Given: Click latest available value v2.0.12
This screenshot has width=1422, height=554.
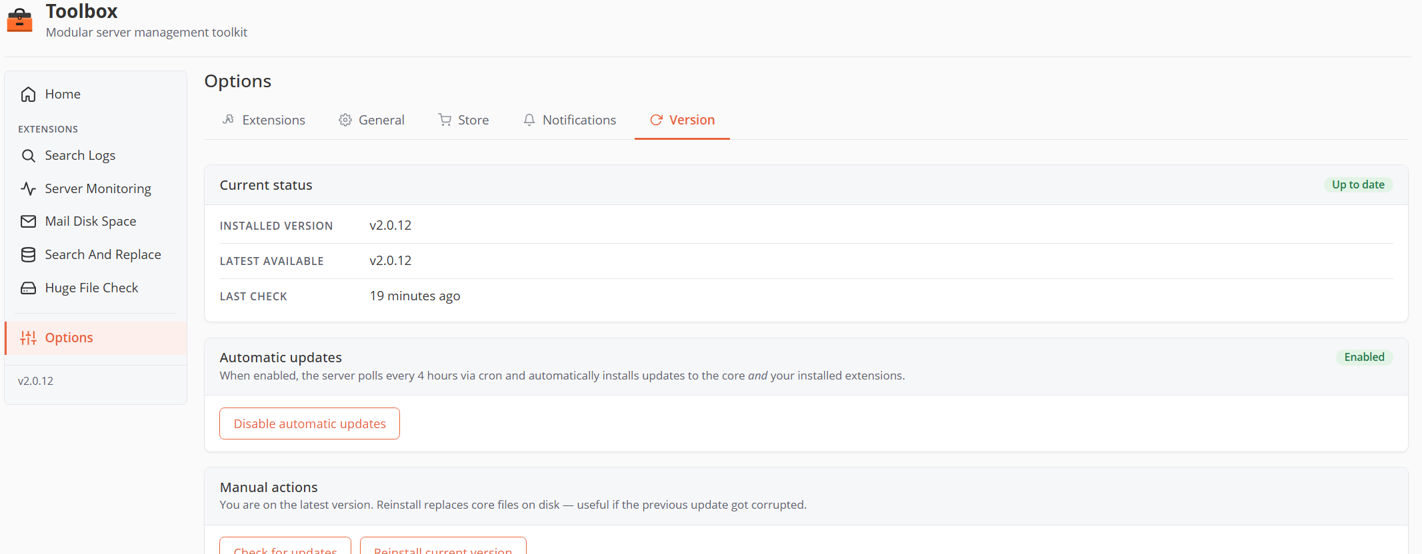Looking at the screenshot, I should click(391, 261).
